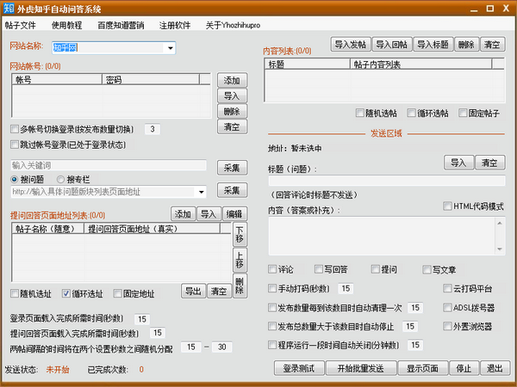
Task: Click 上移 to move address up
Action: click(240, 260)
